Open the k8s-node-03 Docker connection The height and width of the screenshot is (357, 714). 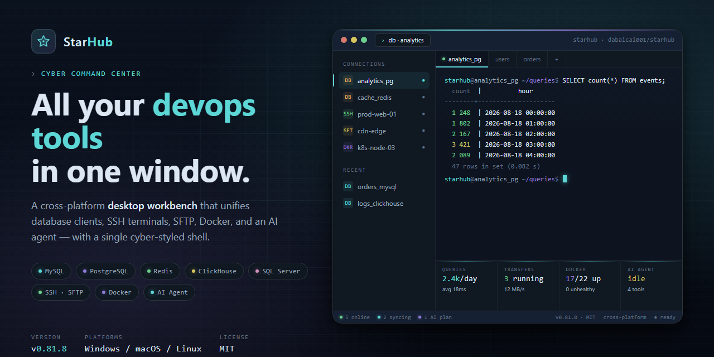click(384, 148)
